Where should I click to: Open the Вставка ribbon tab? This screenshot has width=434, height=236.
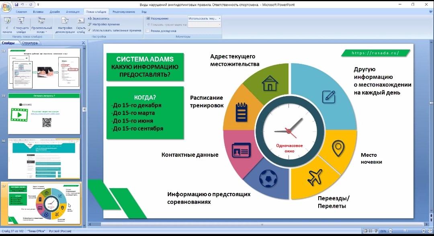(38, 12)
